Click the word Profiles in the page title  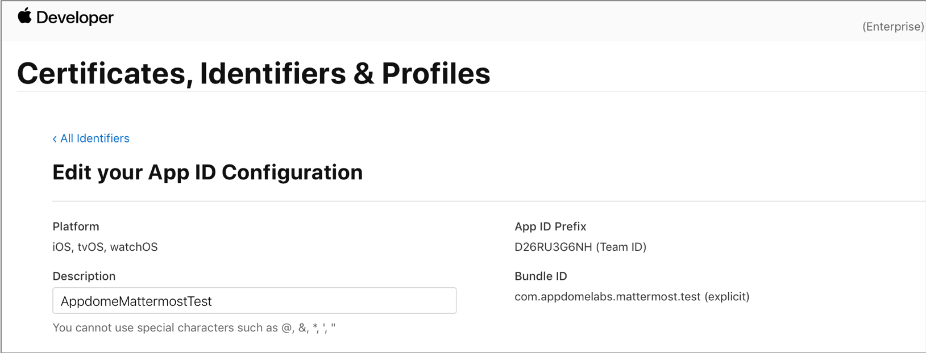436,73
